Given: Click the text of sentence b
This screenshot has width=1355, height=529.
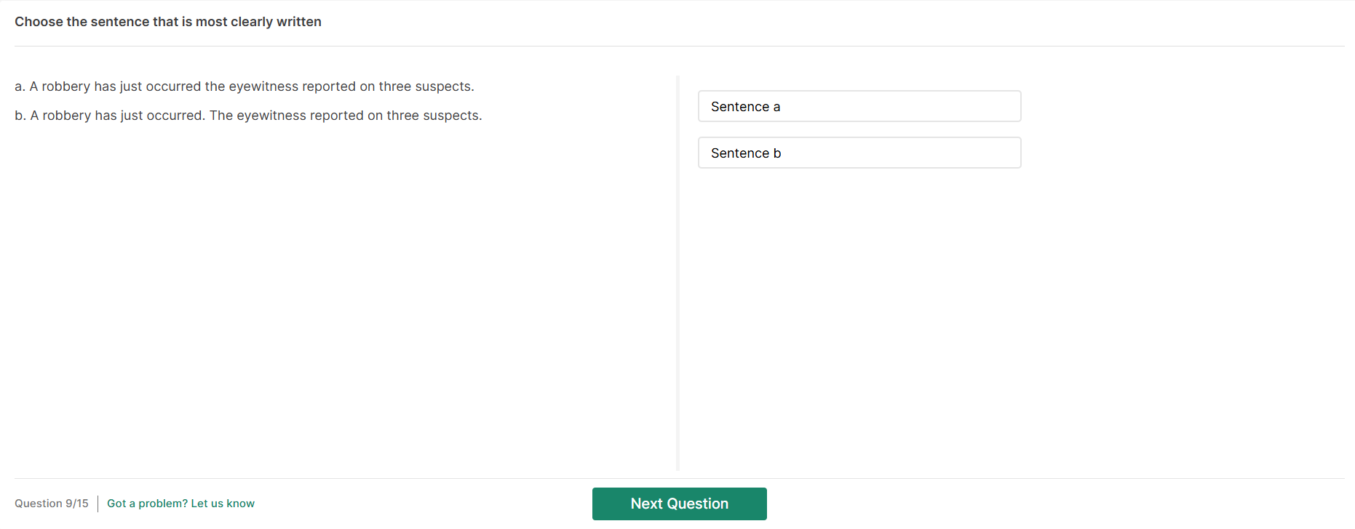Looking at the screenshot, I should click(x=248, y=116).
